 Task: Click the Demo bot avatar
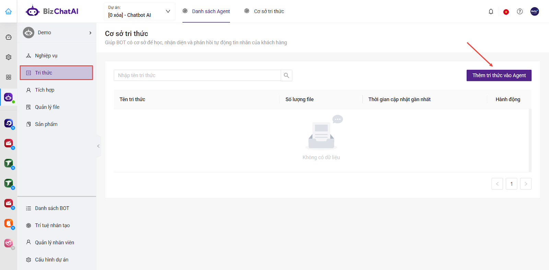pyautogui.click(x=28, y=33)
